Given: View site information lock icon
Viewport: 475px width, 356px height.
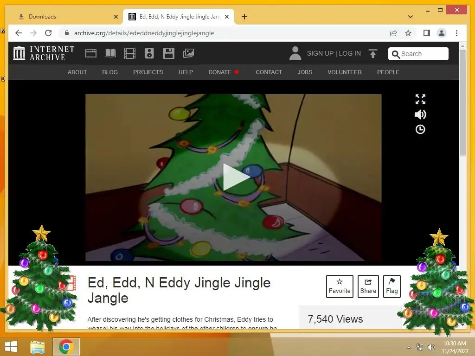Looking at the screenshot, I should point(67,33).
